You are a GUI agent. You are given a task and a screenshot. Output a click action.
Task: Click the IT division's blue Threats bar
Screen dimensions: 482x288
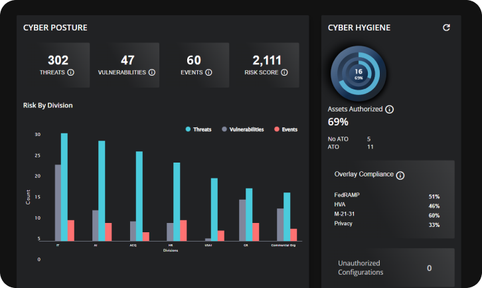click(64, 186)
